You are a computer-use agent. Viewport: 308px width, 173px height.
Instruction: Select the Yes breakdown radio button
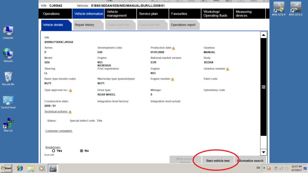[x=54, y=151]
